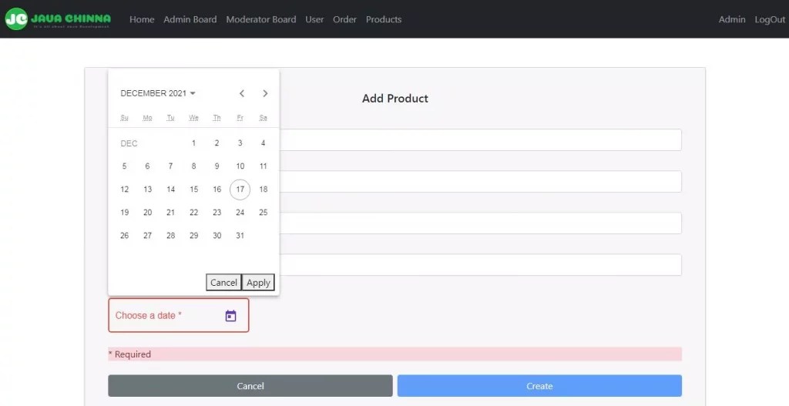Open Order in navigation bar
789x406 pixels.
coord(344,19)
